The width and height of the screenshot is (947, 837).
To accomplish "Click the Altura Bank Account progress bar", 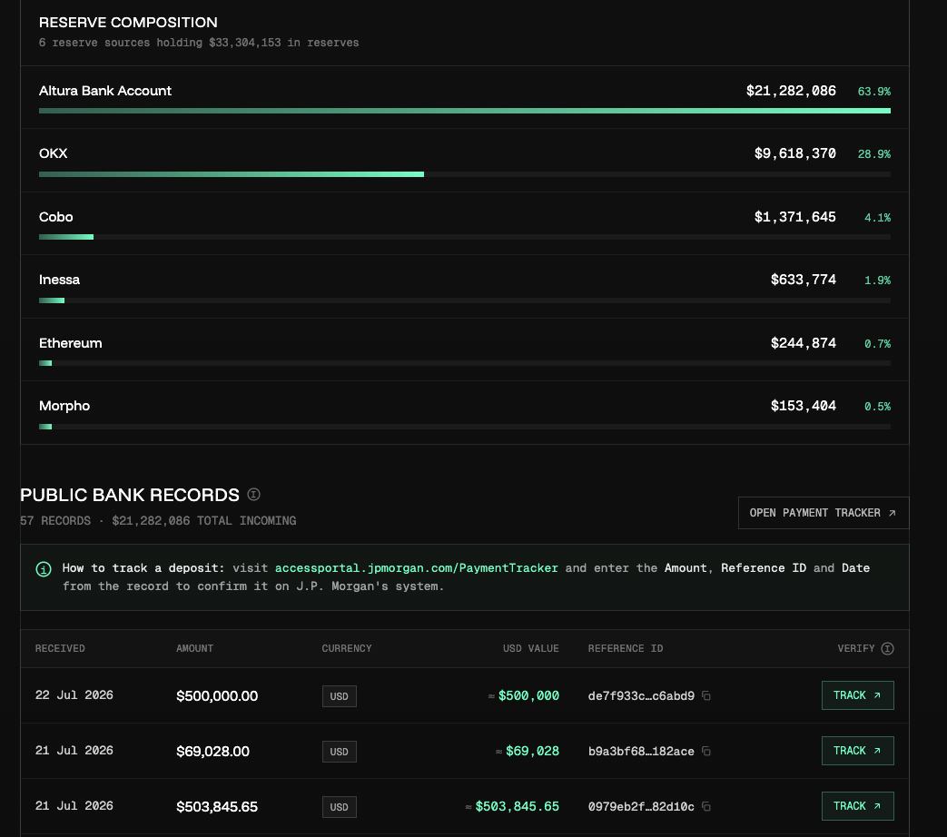I will coord(465,111).
